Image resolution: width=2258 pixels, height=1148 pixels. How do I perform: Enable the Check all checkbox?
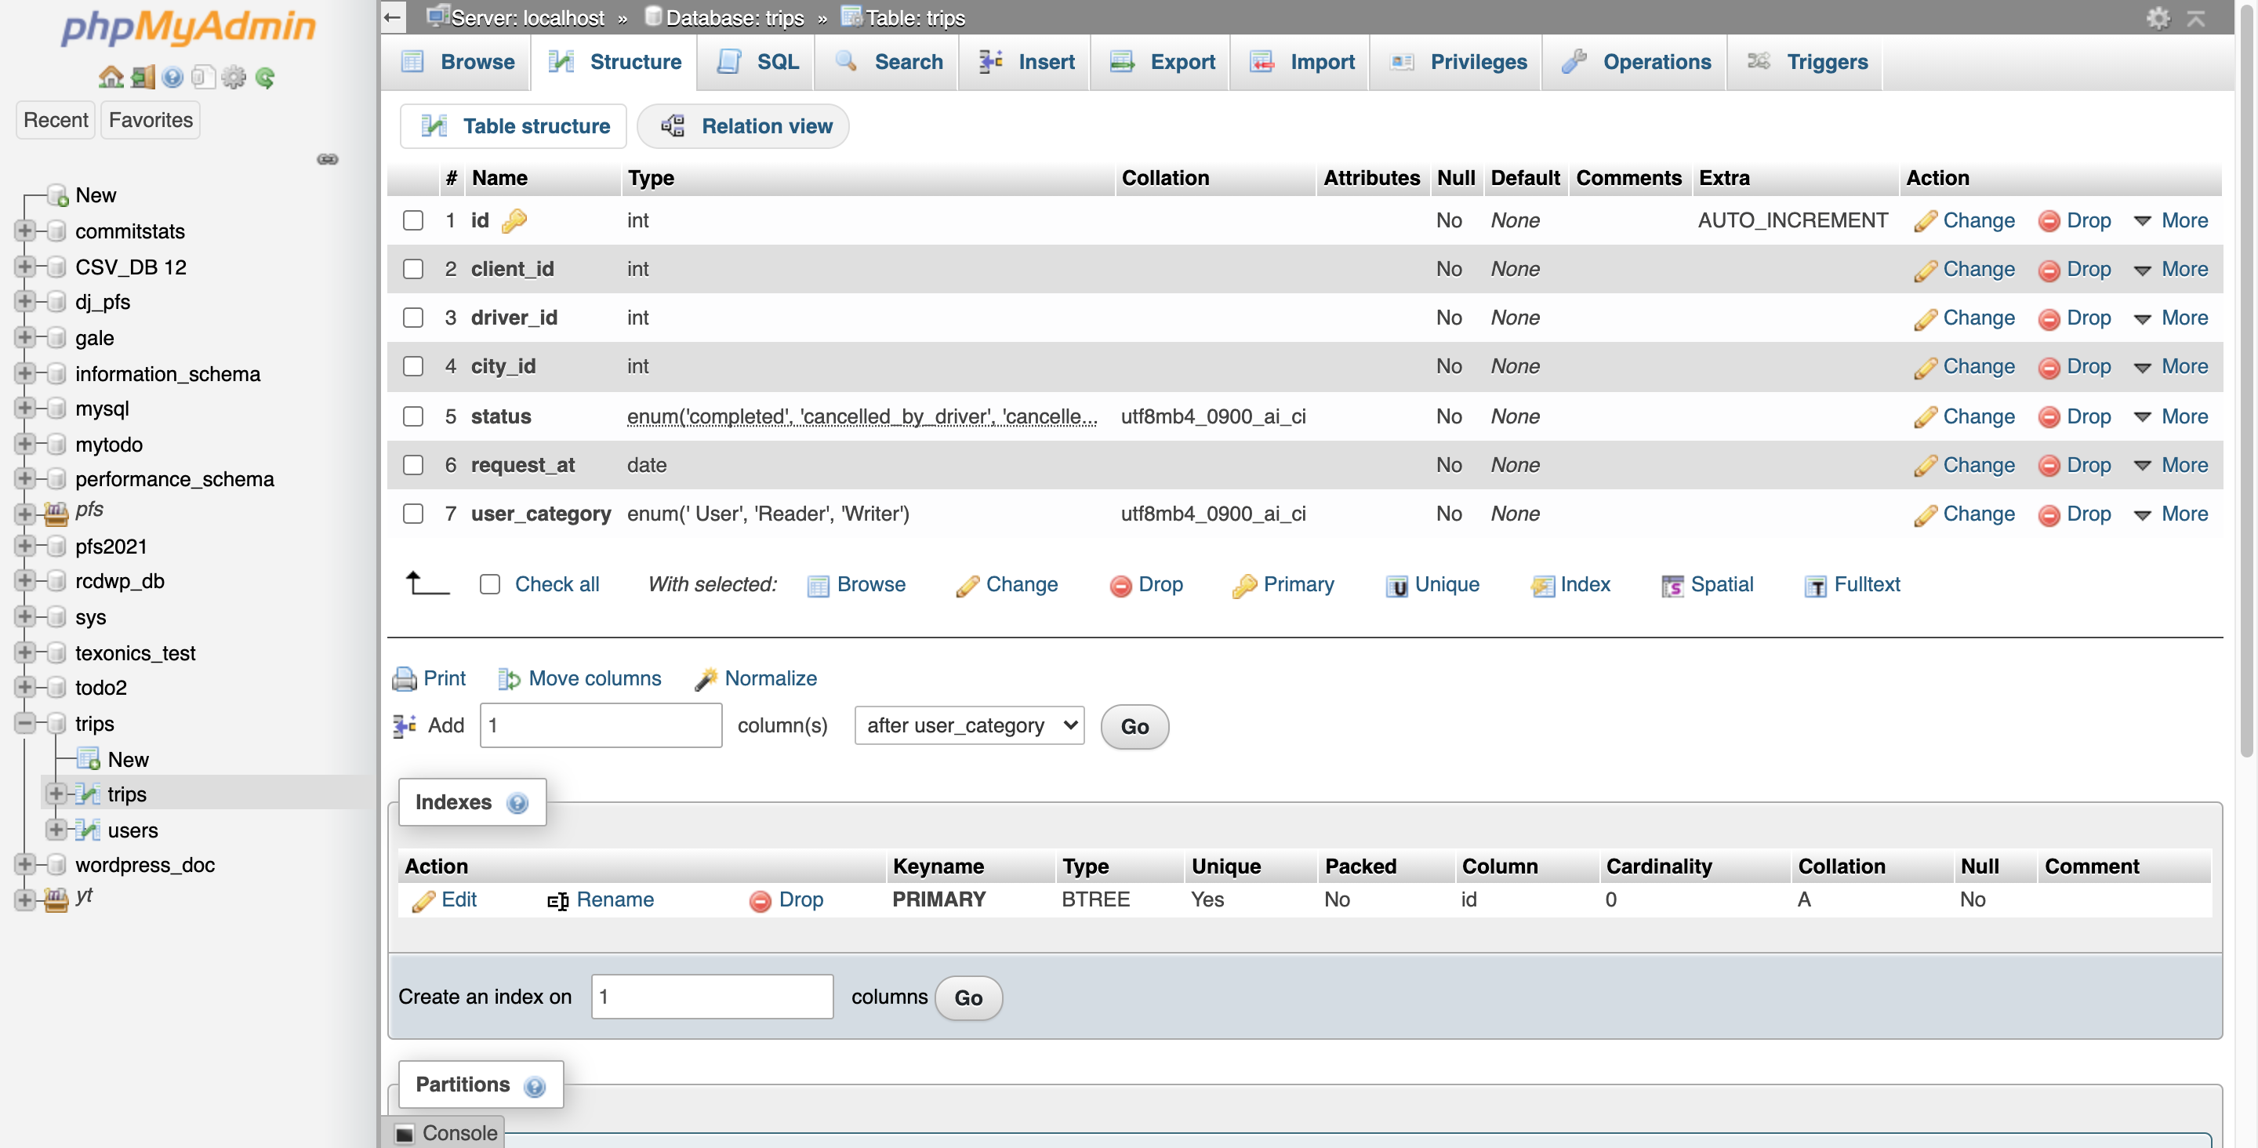pos(489,584)
